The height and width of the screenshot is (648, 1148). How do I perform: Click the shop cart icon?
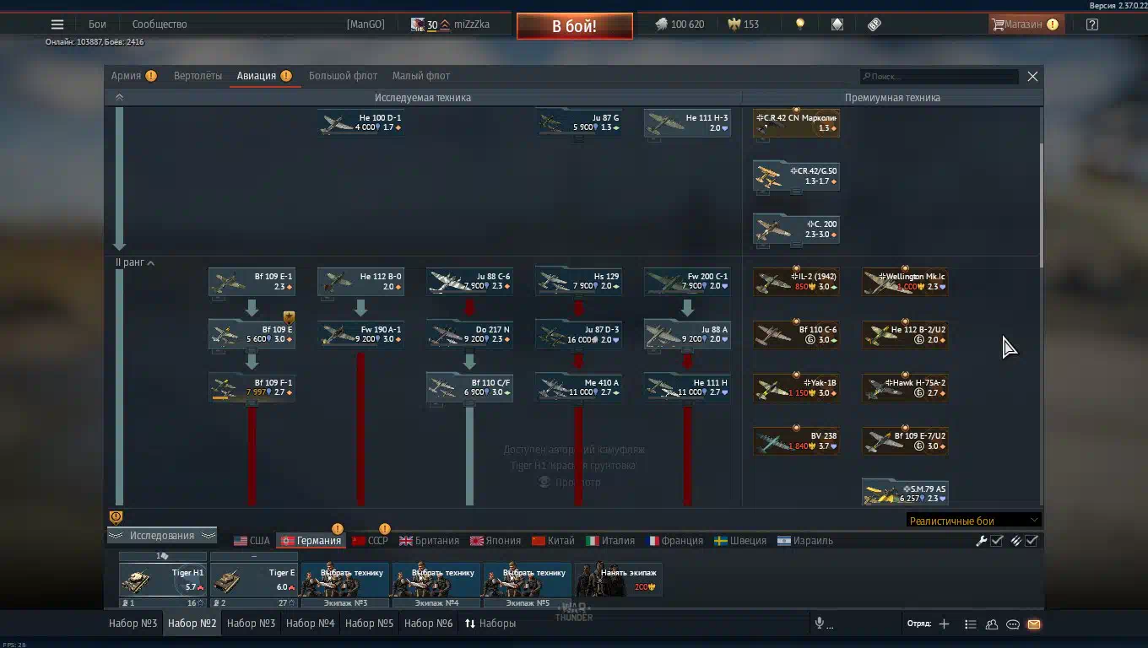click(x=998, y=24)
